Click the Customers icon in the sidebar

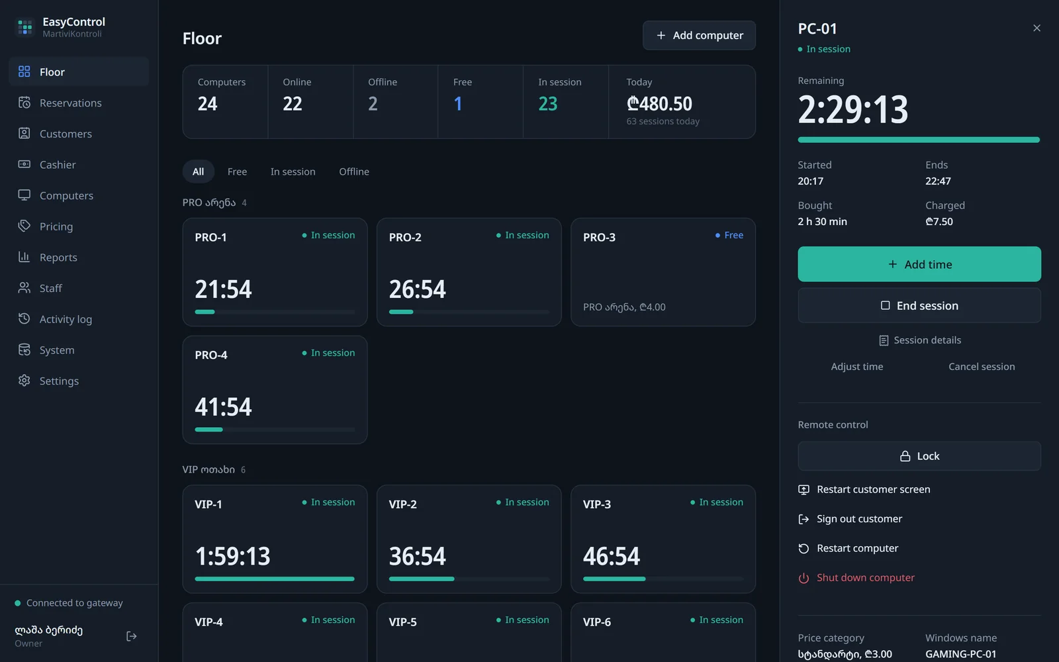coord(24,133)
